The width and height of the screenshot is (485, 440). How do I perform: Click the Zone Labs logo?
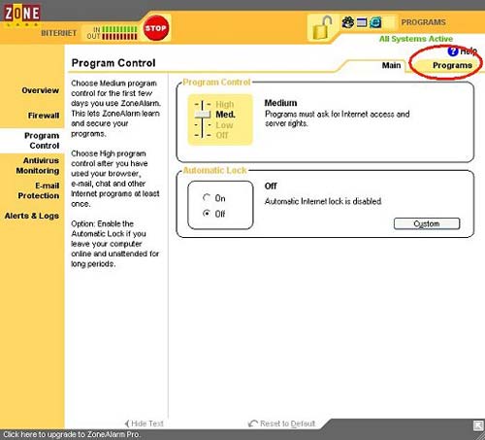(x=21, y=14)
